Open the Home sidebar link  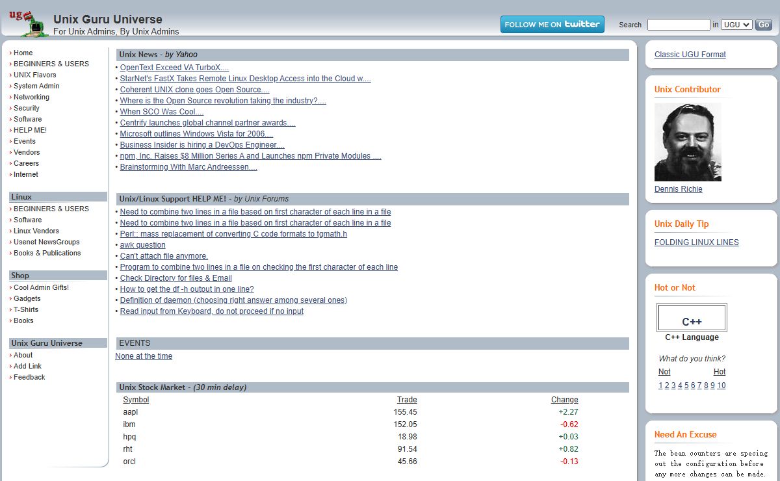(23, 53)
